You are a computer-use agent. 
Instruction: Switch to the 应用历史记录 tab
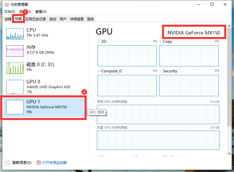point(36,19)
